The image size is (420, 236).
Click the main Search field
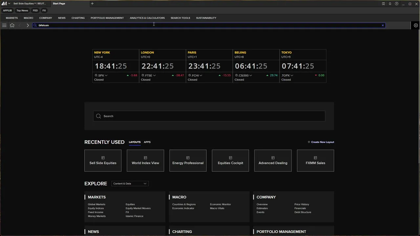209,116
